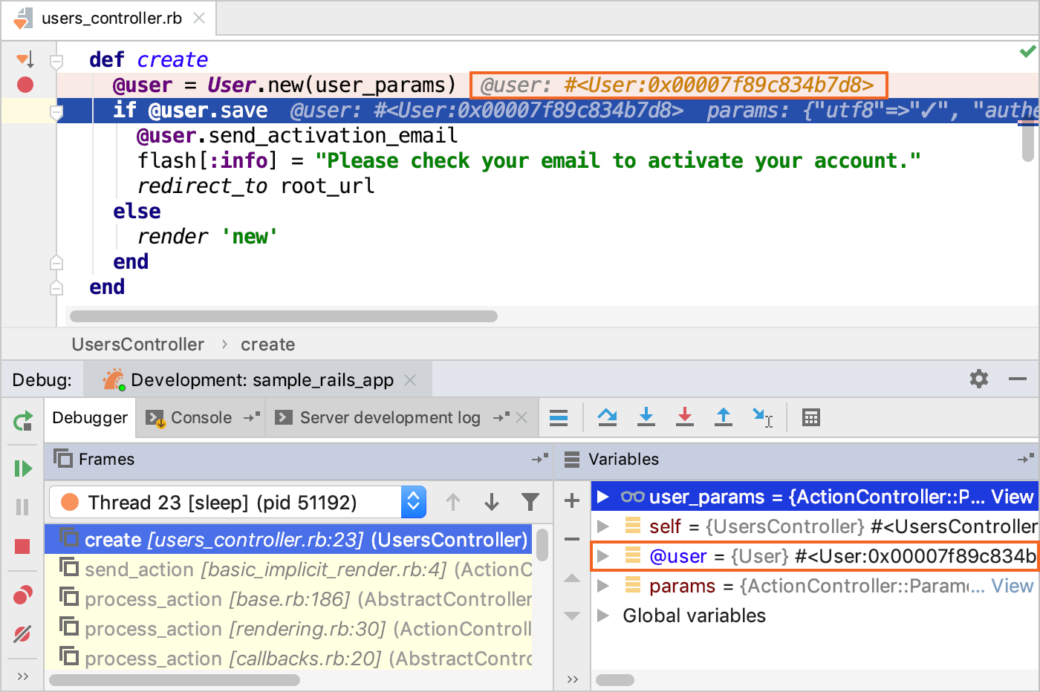The width and height of the screenshot is (1040, 692).
Task: Click the Variables panel header
Action: coord(797,460)
